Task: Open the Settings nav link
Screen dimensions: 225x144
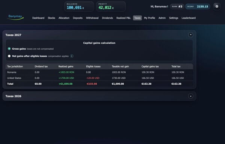Action: (174, 18)
